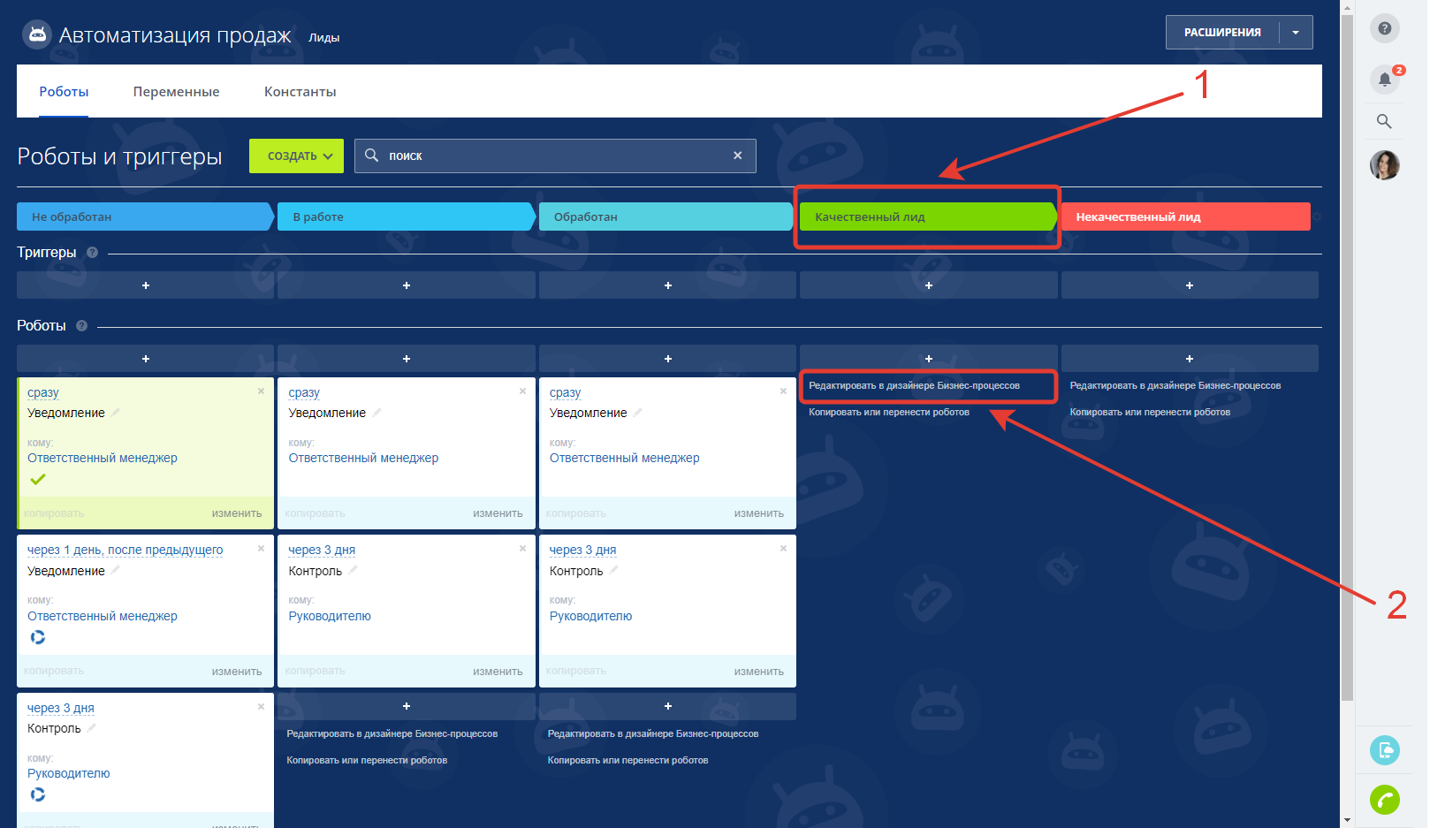Select the green Качественный лид stage

coord(926,217)
